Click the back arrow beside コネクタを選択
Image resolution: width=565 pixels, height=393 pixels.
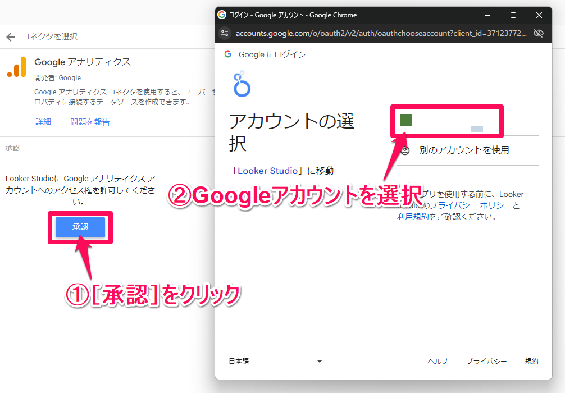tap(11, 36)
